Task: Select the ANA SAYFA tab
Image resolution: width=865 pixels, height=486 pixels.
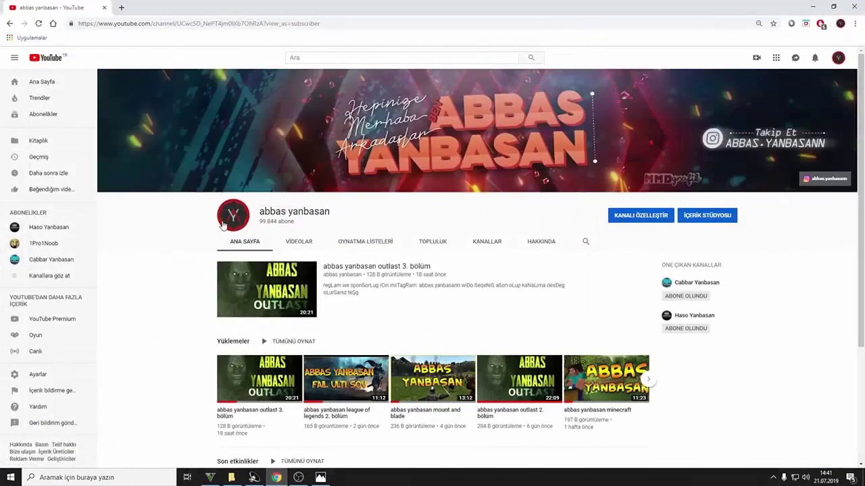Action: tap(245, 241)
